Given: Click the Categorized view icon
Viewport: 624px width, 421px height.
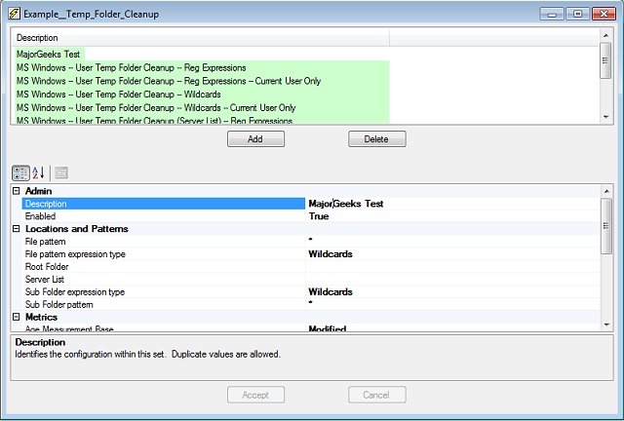Looking at the screenshot, I should 20,173.
